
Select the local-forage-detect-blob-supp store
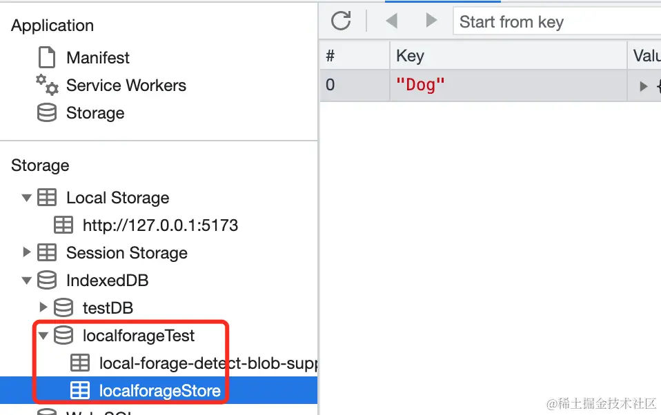[81, 363]
